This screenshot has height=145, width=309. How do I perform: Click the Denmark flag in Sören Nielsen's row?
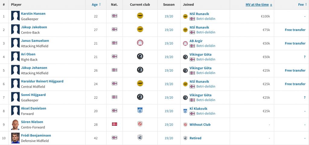(114, 124)
